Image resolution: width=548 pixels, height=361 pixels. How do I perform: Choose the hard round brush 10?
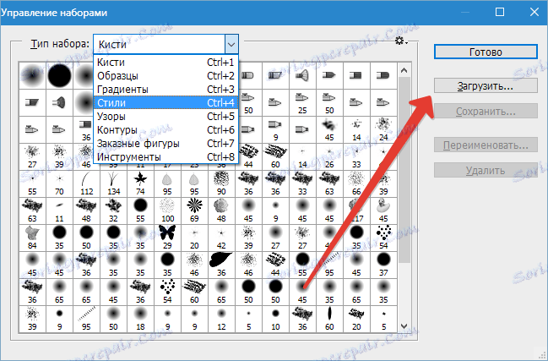coord(275,320)
